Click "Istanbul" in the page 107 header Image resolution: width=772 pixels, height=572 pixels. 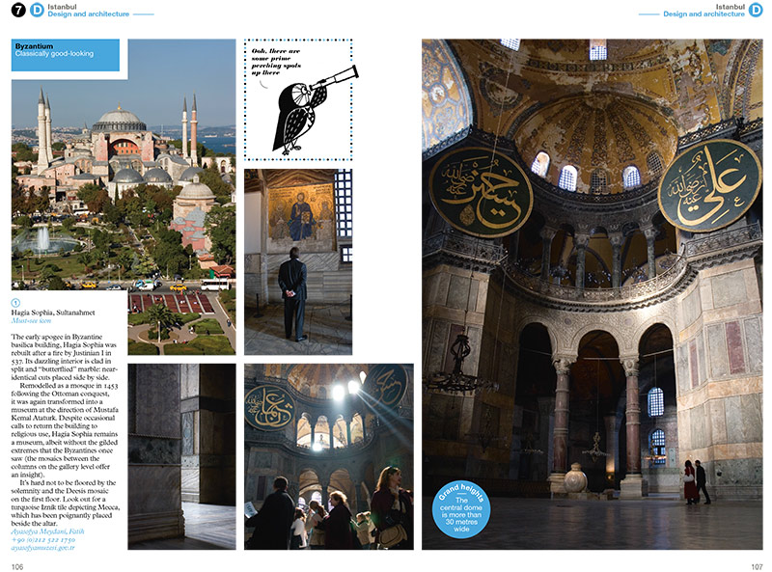(731, 7)
